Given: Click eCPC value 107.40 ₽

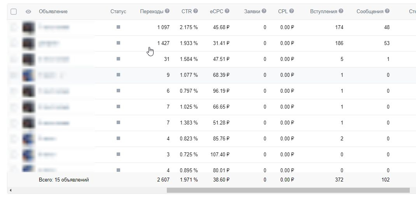Looking at the screenshot, I should click(x=220, y=154).
